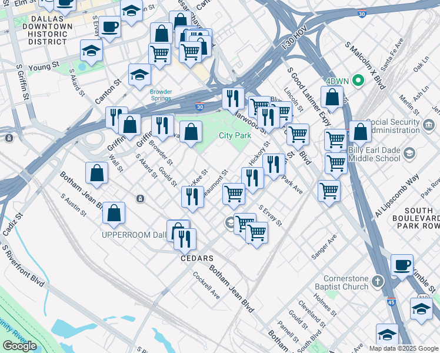
Task: Click the Al Lipscomb Way label
Action: pyautogui.click(x=397, y=195)
